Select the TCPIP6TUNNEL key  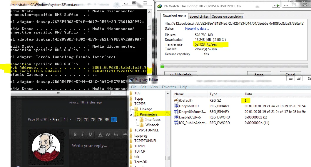[146, 130]
